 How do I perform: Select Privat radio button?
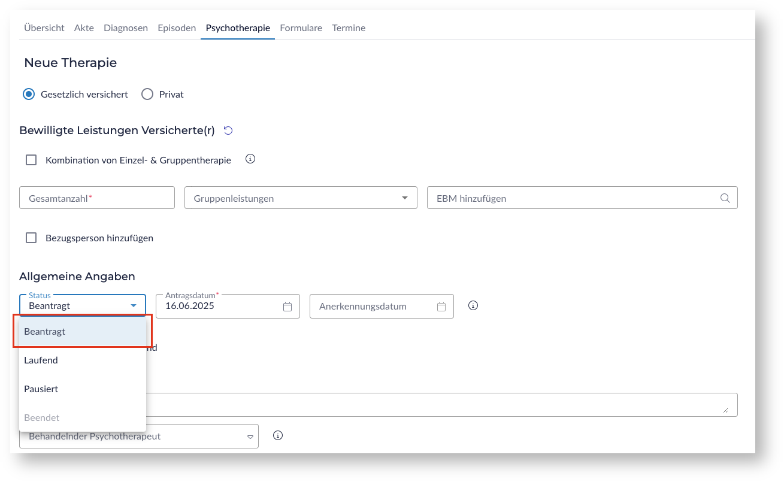click(147, 94)
